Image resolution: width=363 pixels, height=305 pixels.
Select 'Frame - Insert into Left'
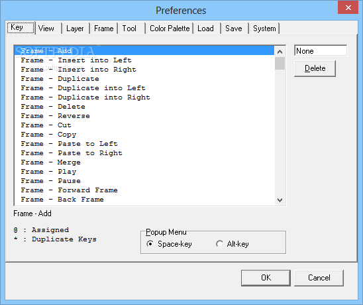[x=144, y=60]
